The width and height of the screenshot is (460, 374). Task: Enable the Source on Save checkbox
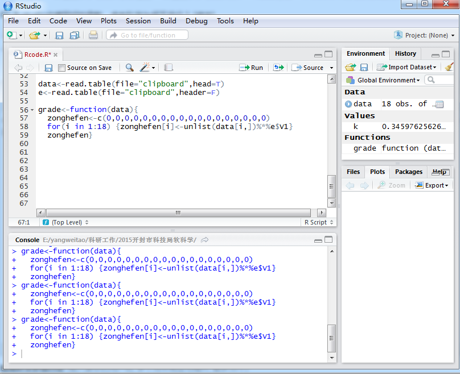click(x=62, y=68)
